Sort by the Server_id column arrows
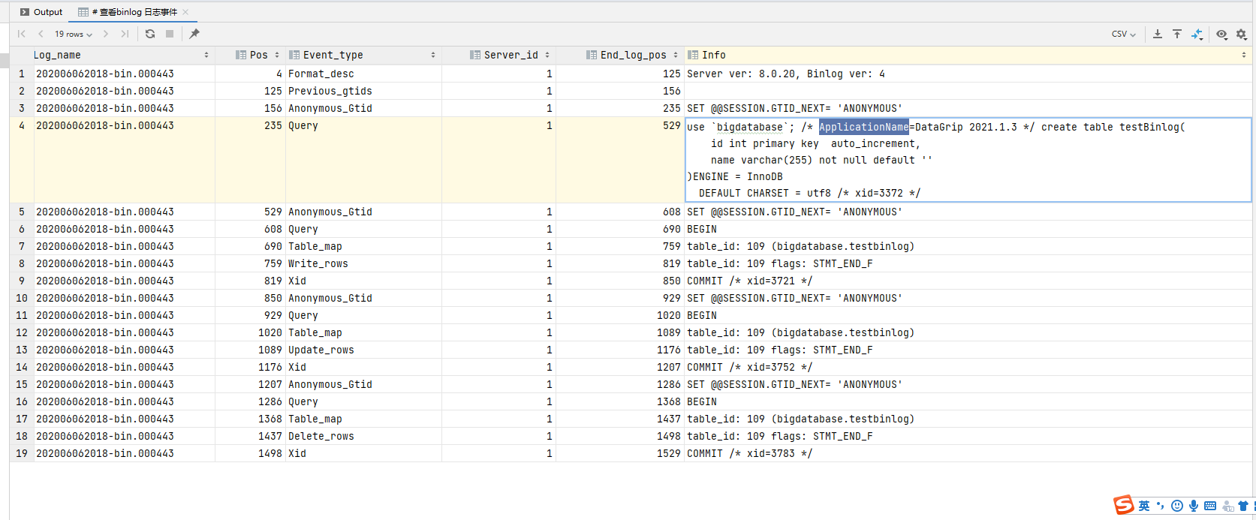1256x520 pixels. [547, 55]
